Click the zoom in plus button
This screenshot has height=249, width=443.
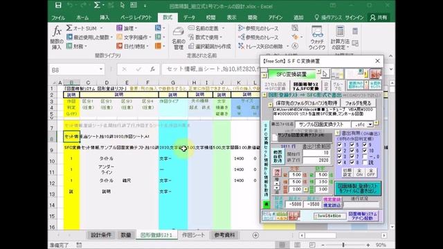pos(368,245)
